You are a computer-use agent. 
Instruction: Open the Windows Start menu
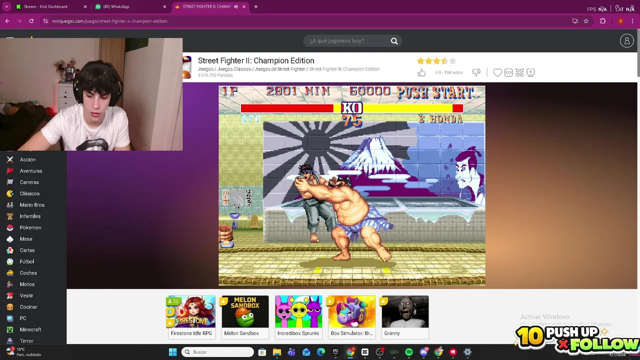pos(172,352)
